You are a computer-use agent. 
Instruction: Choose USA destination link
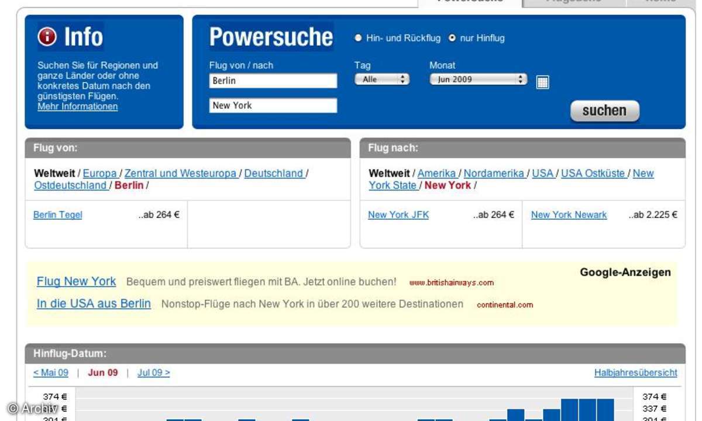tap(543, 173)
